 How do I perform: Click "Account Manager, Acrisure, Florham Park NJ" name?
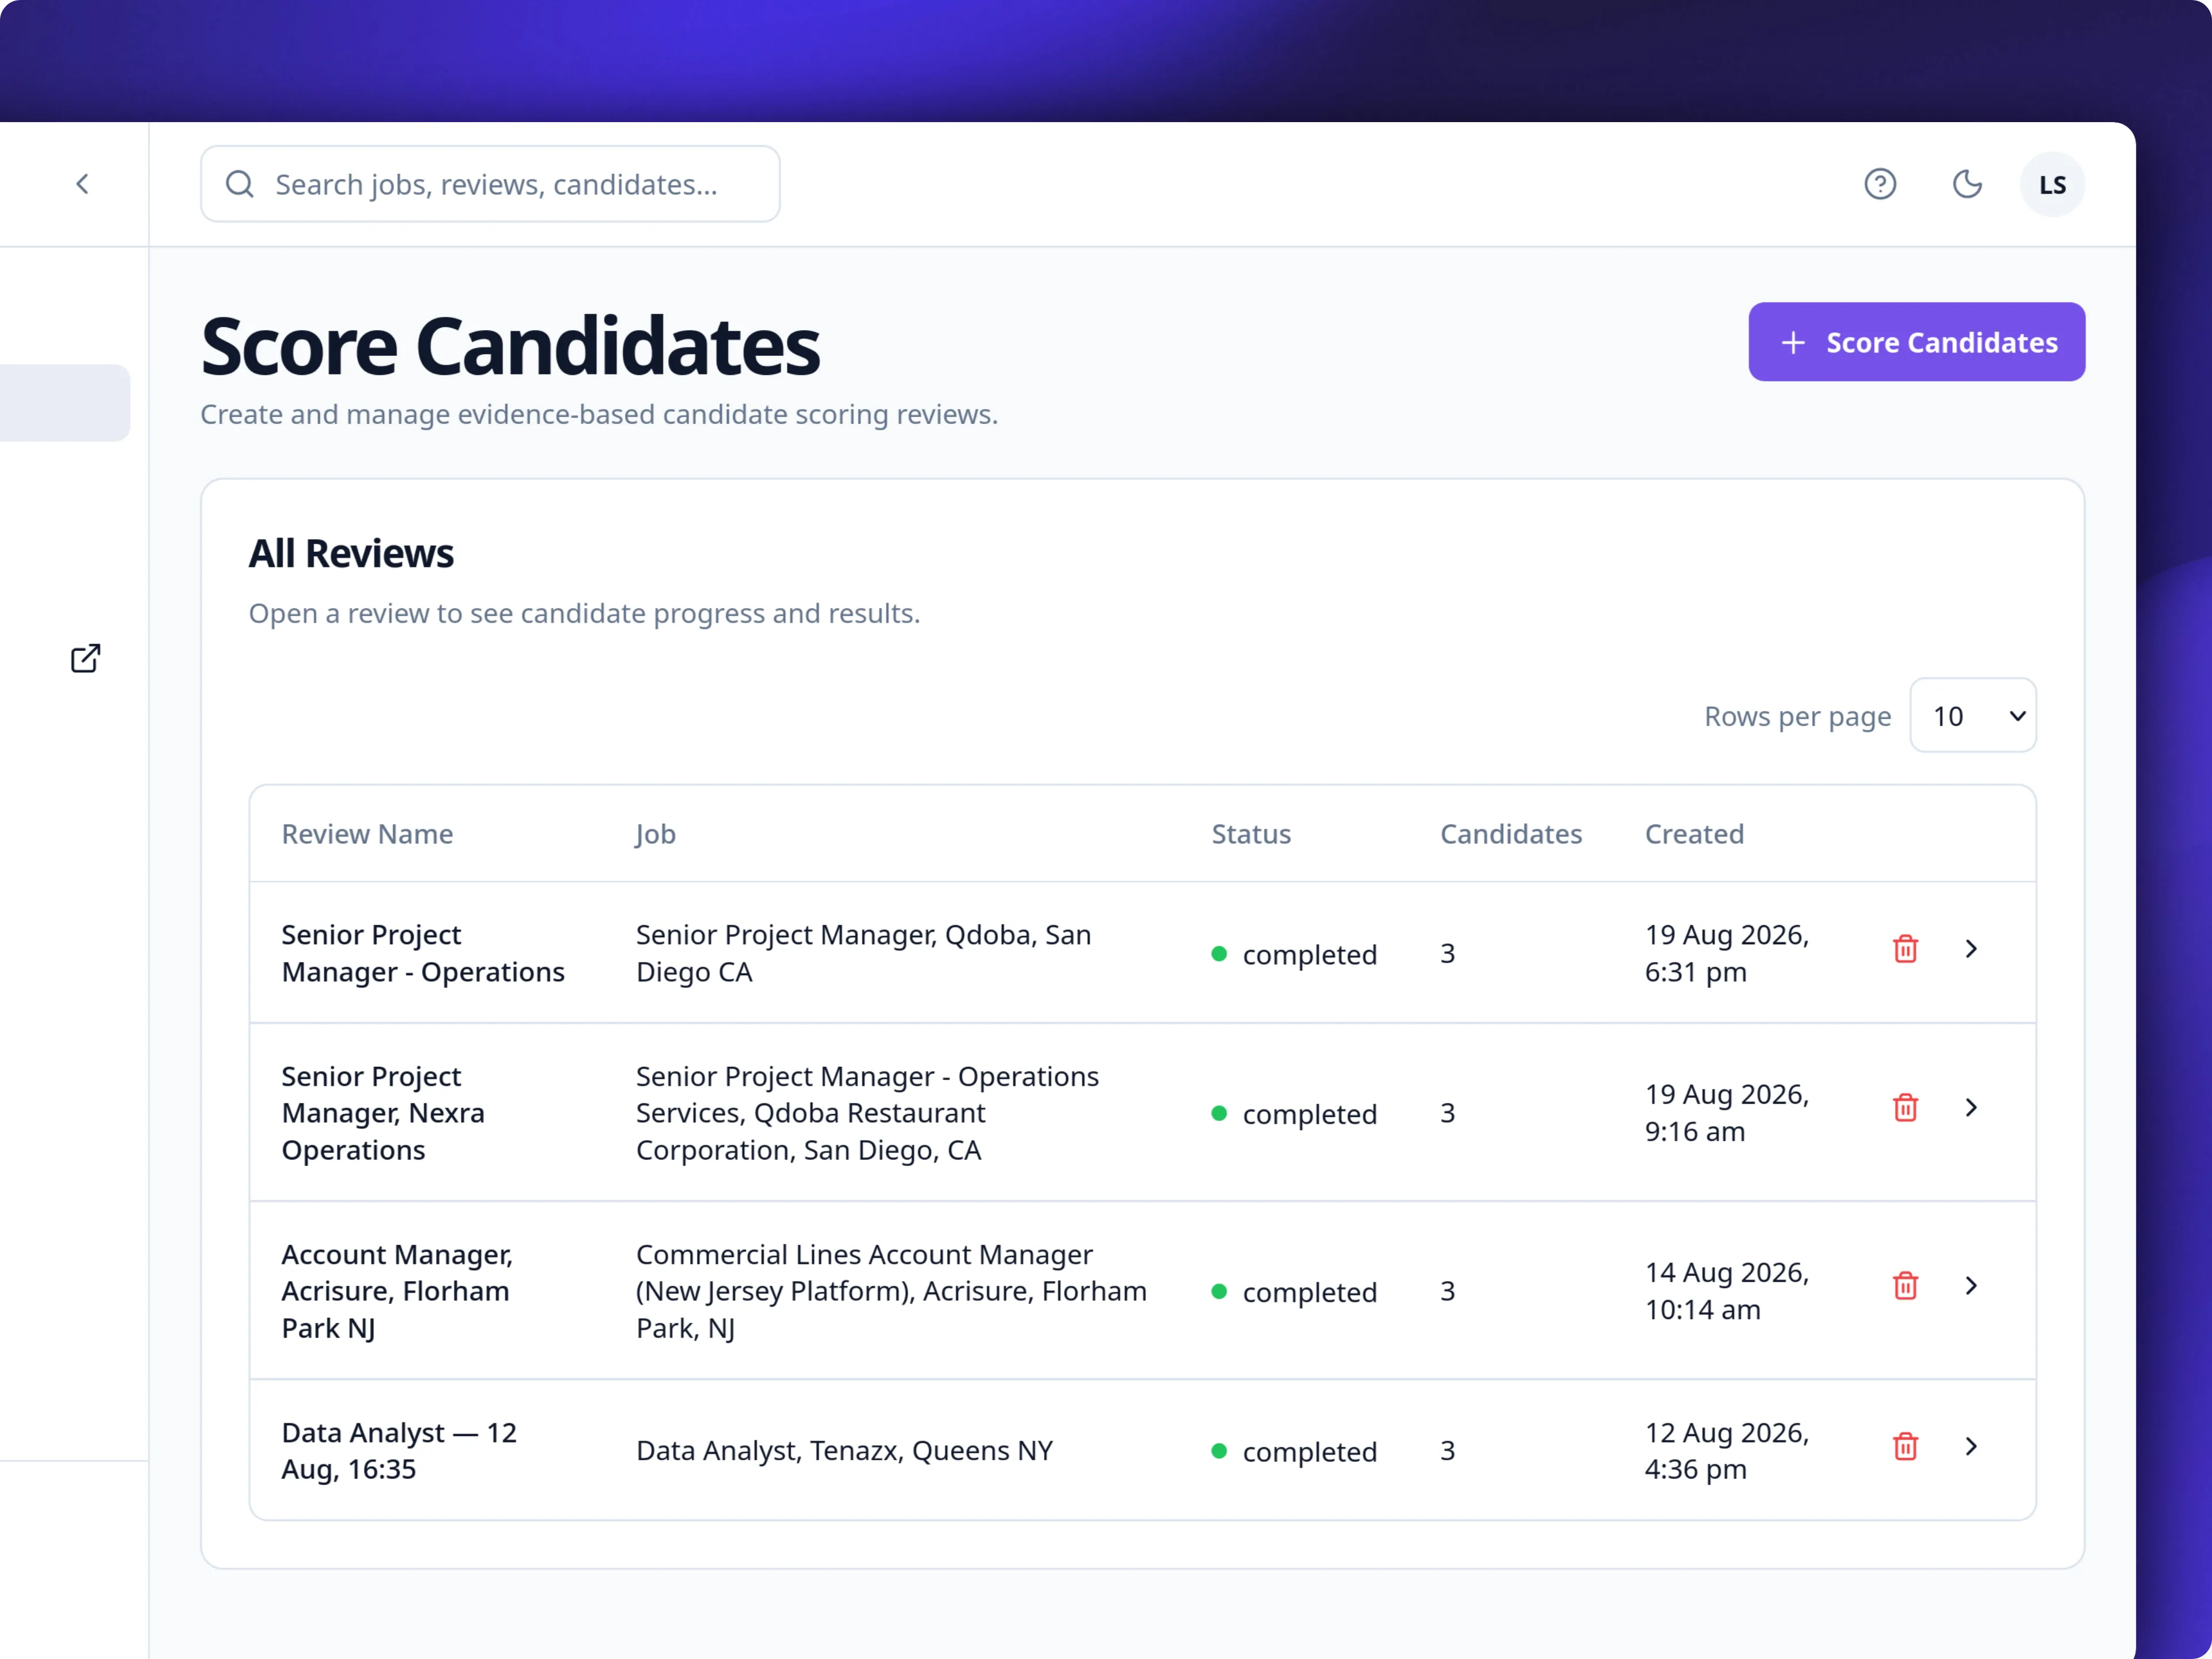397,1291
